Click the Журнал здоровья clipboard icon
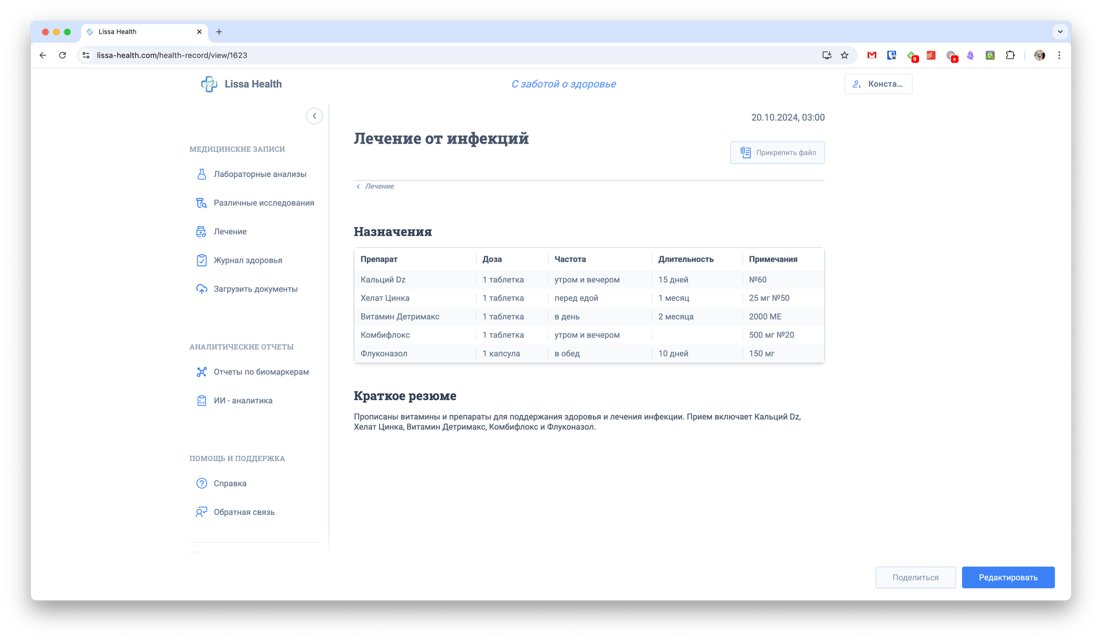Image resolution: width=1102 pixels, height=641 pixels. coord(202,260)
